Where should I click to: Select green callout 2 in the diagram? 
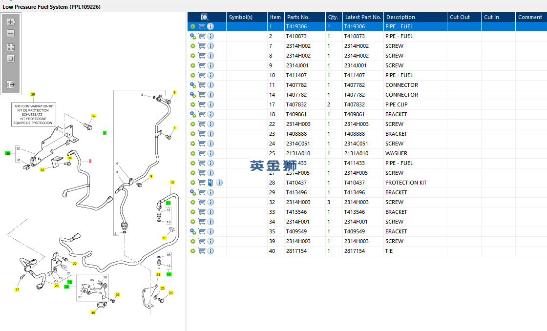105,133
